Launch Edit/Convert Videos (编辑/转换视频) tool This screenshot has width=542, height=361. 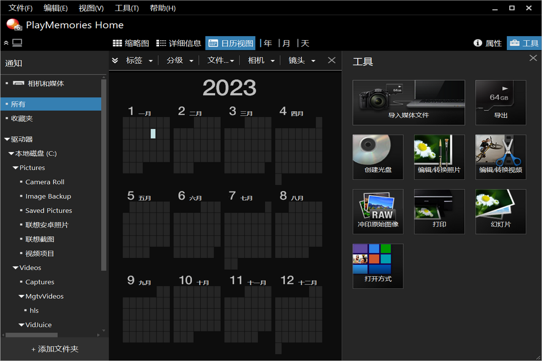500,156
